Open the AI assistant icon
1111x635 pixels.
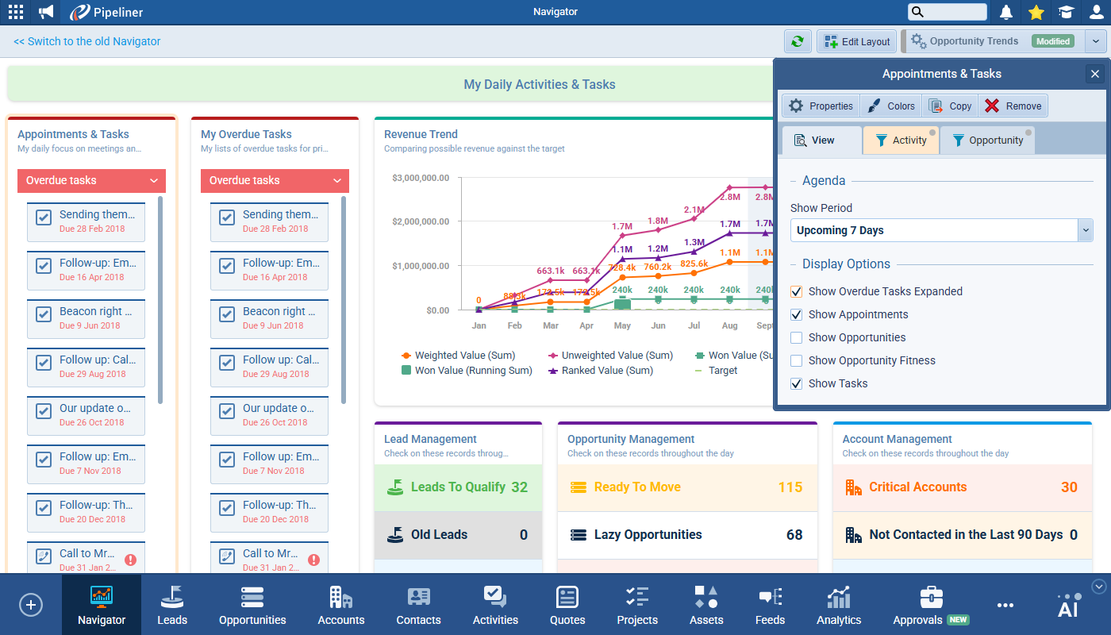point(1068,606)
